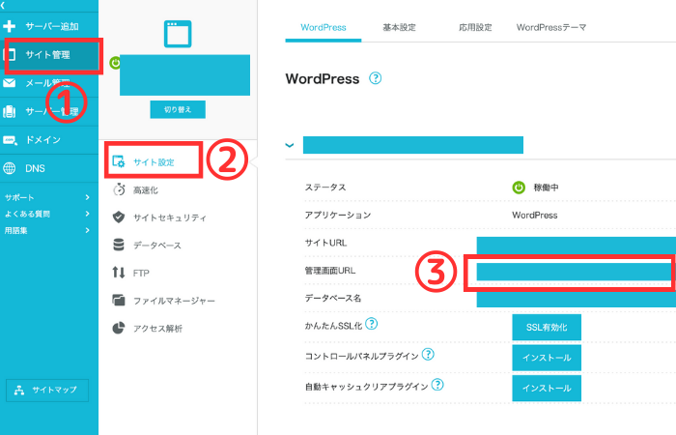Viewport: 676px width, 435px height.
Task: Click the FTP up-down arrows icon
Action: tap(119, 273)
